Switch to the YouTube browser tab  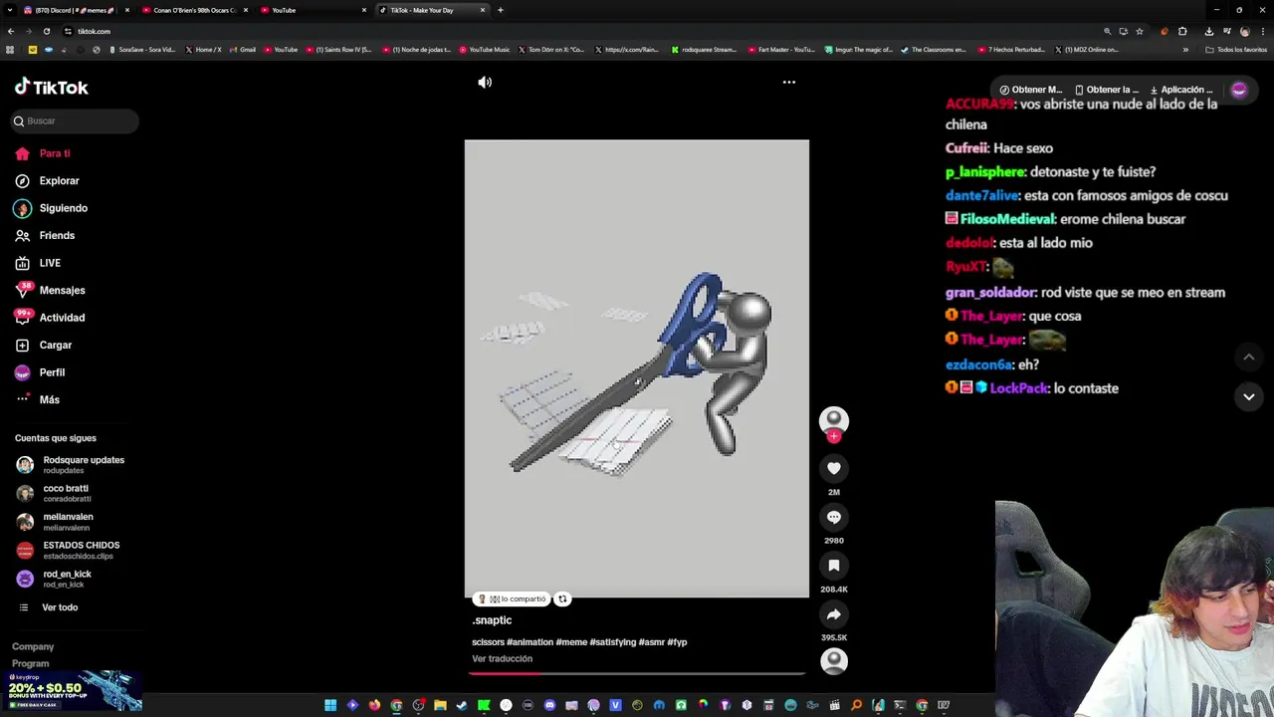313,10
